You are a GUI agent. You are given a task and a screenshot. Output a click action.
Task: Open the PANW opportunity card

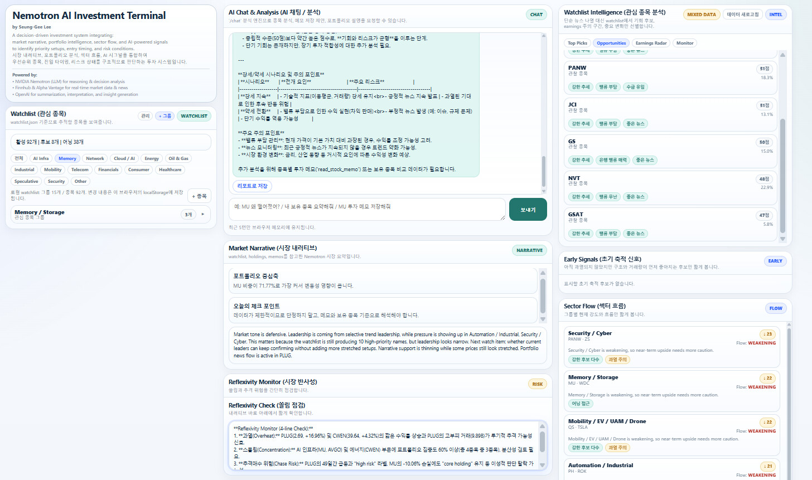(x=670, y=77)
